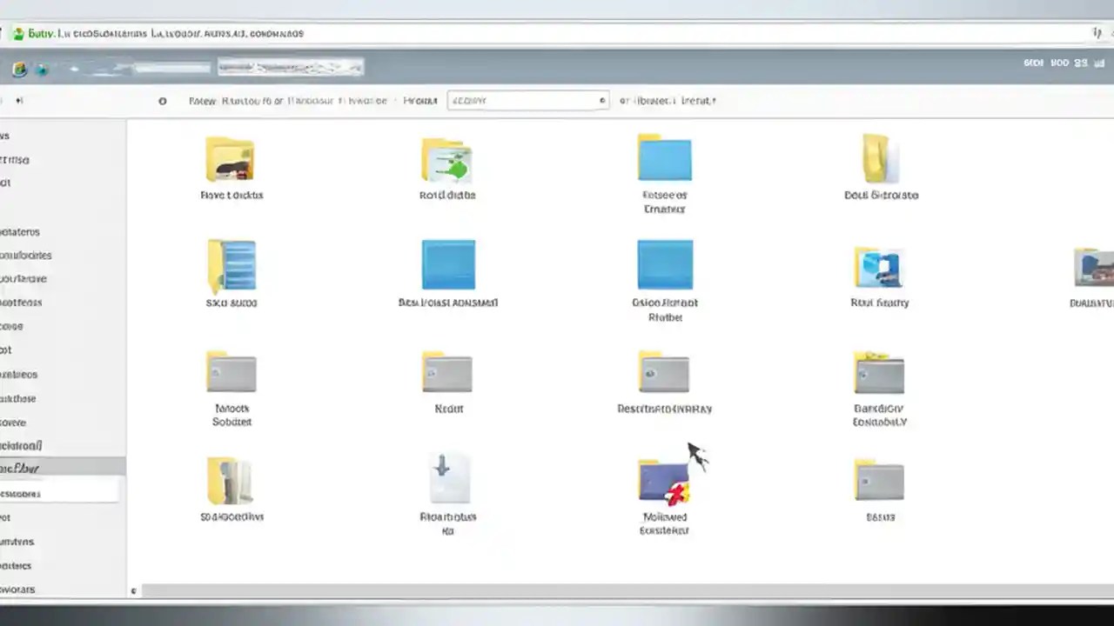Open the folder showing blue shelf contents

(x=231, y=265)
